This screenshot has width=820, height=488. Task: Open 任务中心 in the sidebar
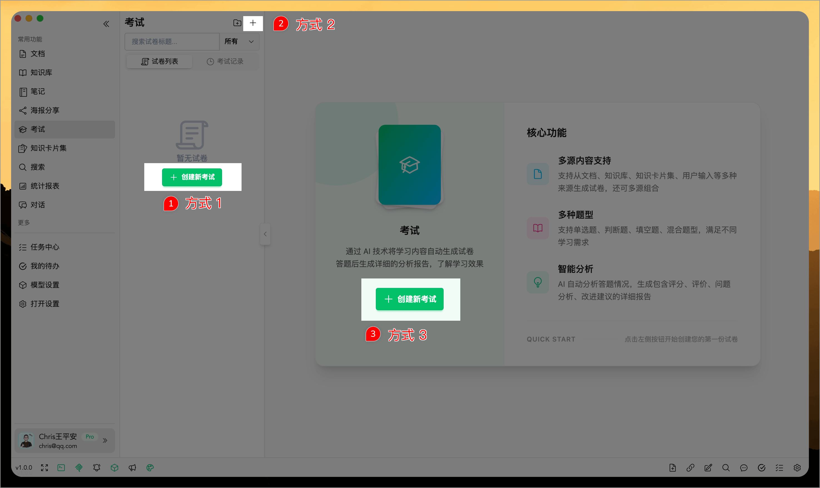45,247
